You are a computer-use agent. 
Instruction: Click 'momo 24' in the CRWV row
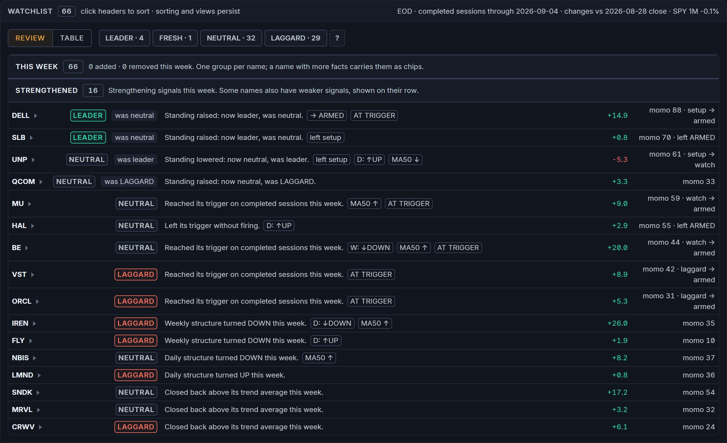(699, 427)
